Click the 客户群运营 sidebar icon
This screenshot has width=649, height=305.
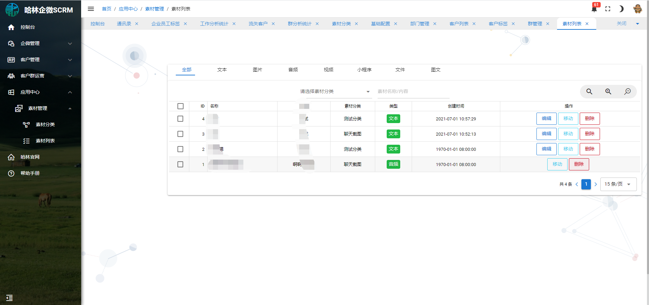11,76
